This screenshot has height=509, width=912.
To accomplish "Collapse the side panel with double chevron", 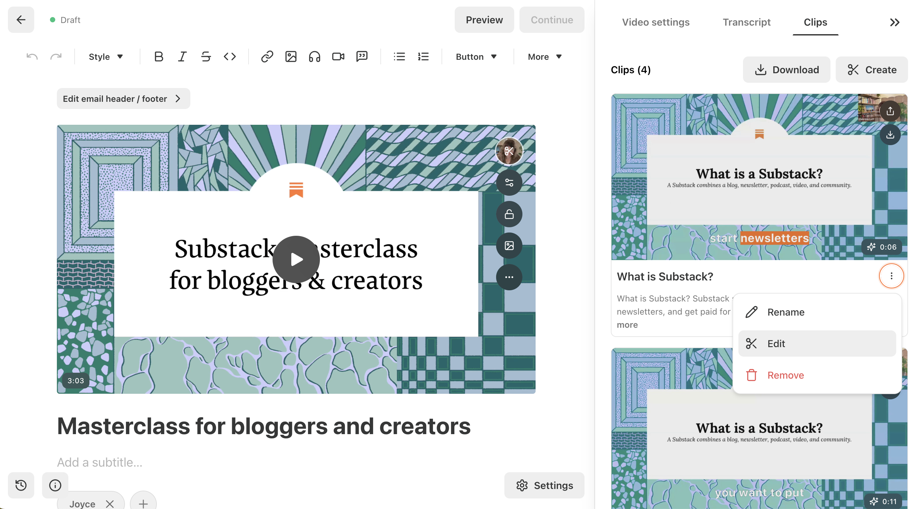I will [894, 22].
